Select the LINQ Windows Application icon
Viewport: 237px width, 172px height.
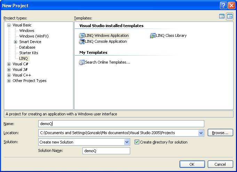coord(82,35)
